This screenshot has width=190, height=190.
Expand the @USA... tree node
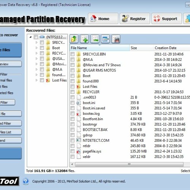coord(36,59)
